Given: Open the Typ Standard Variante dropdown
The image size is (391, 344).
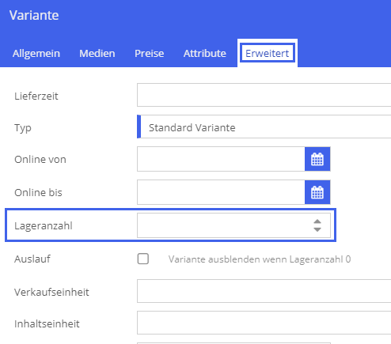Looking at the screenshot, I should (x=264, y=127).
